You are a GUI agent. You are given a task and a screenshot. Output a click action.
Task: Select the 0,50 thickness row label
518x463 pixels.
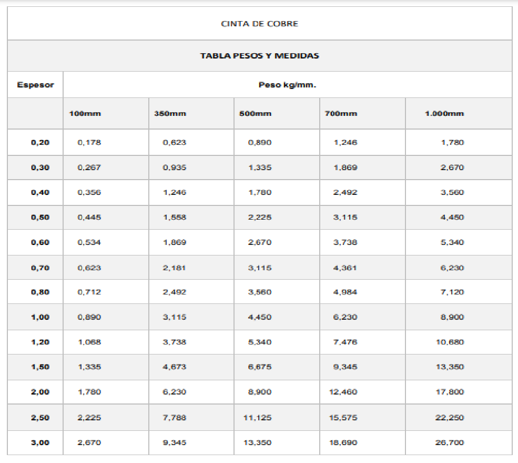pyautogui.click(x=40, y=217)
